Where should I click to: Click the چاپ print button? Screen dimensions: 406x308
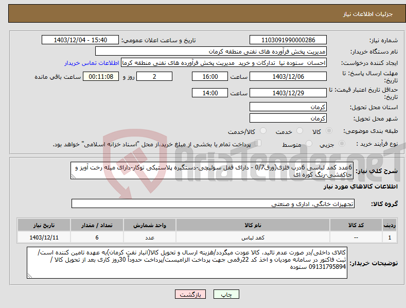226,294
